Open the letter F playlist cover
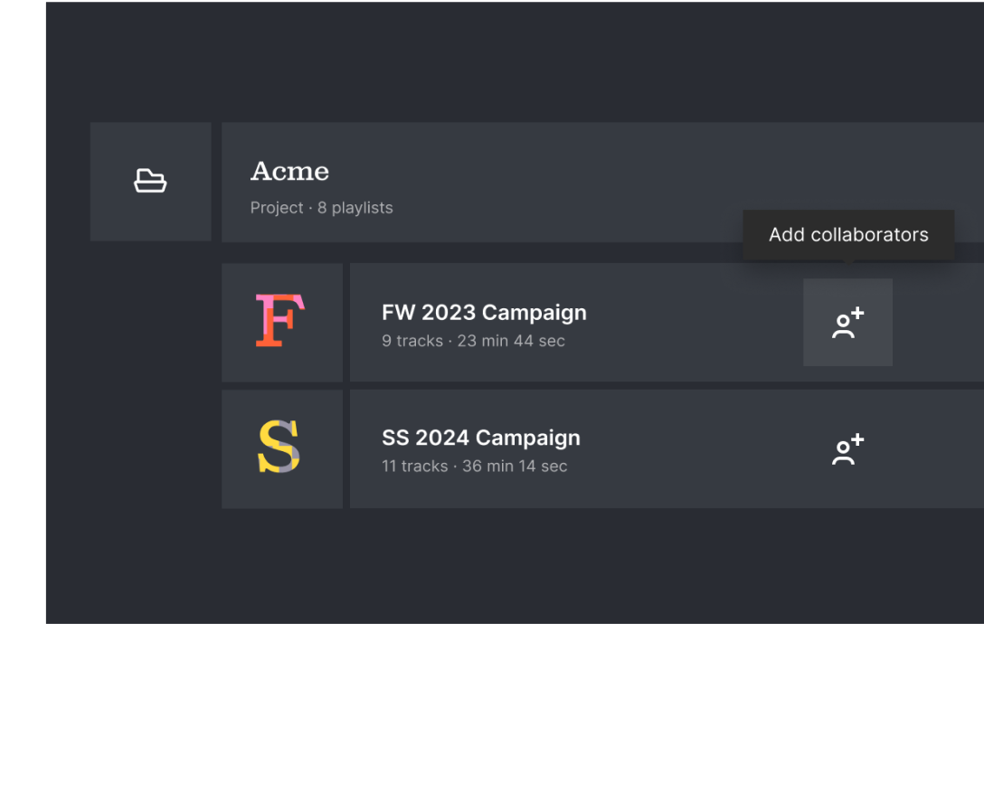The width and height of the screenshot is (984, 792). (281, 322)
